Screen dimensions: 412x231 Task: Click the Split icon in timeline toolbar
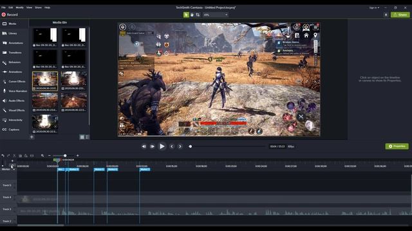click(x=32, y=155)
